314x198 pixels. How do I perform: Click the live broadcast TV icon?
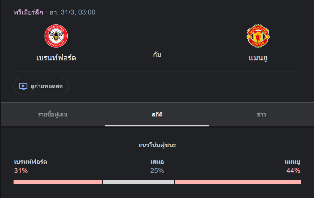(23, 86)
